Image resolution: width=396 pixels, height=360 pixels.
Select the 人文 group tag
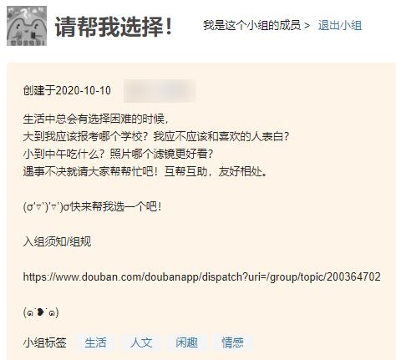tap(141, 342)
